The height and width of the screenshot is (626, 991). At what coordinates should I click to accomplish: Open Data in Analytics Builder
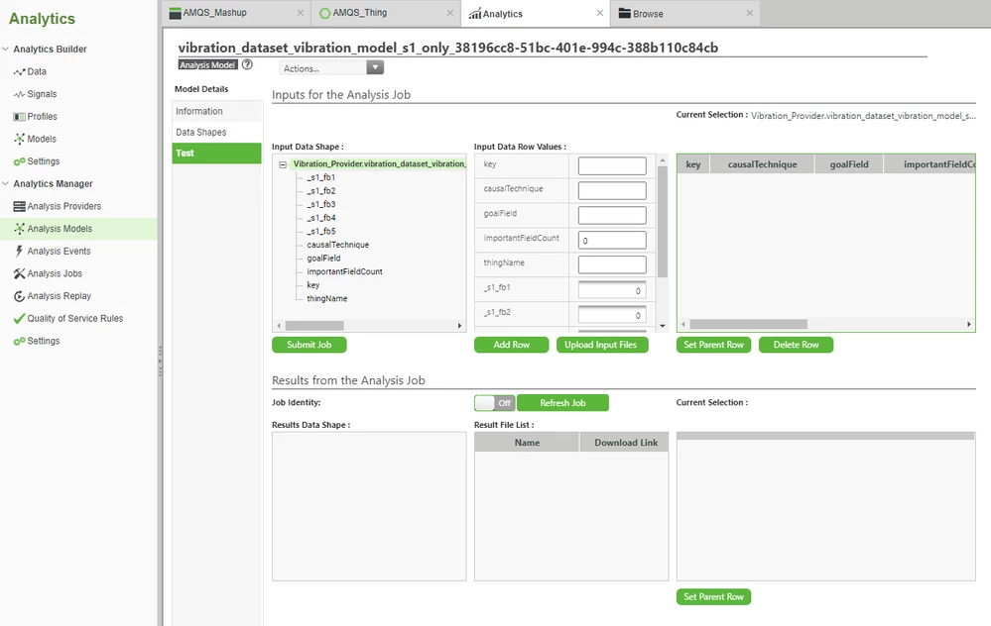(36, 72)
